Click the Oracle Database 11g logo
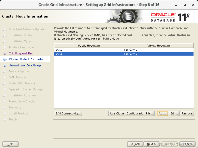 170,17
